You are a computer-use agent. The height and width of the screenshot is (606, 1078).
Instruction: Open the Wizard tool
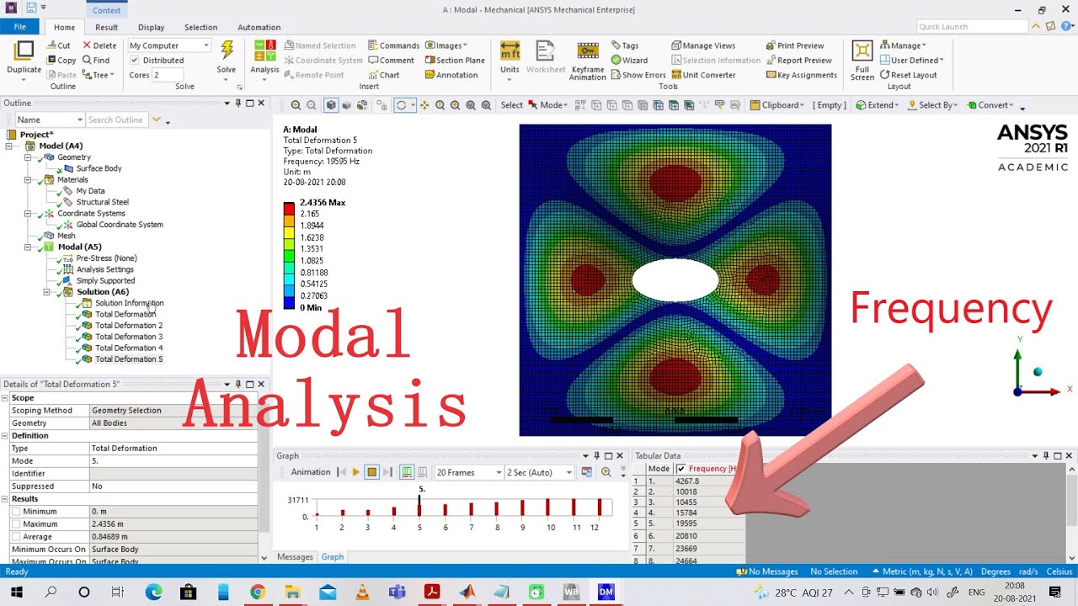(629, 60)
